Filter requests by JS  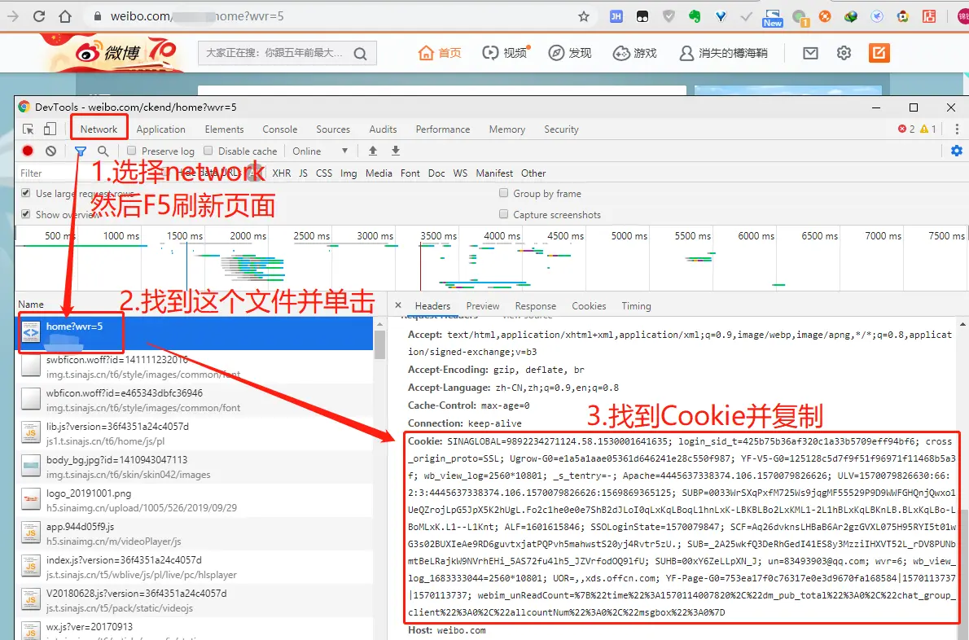click(x=303, y=173)
